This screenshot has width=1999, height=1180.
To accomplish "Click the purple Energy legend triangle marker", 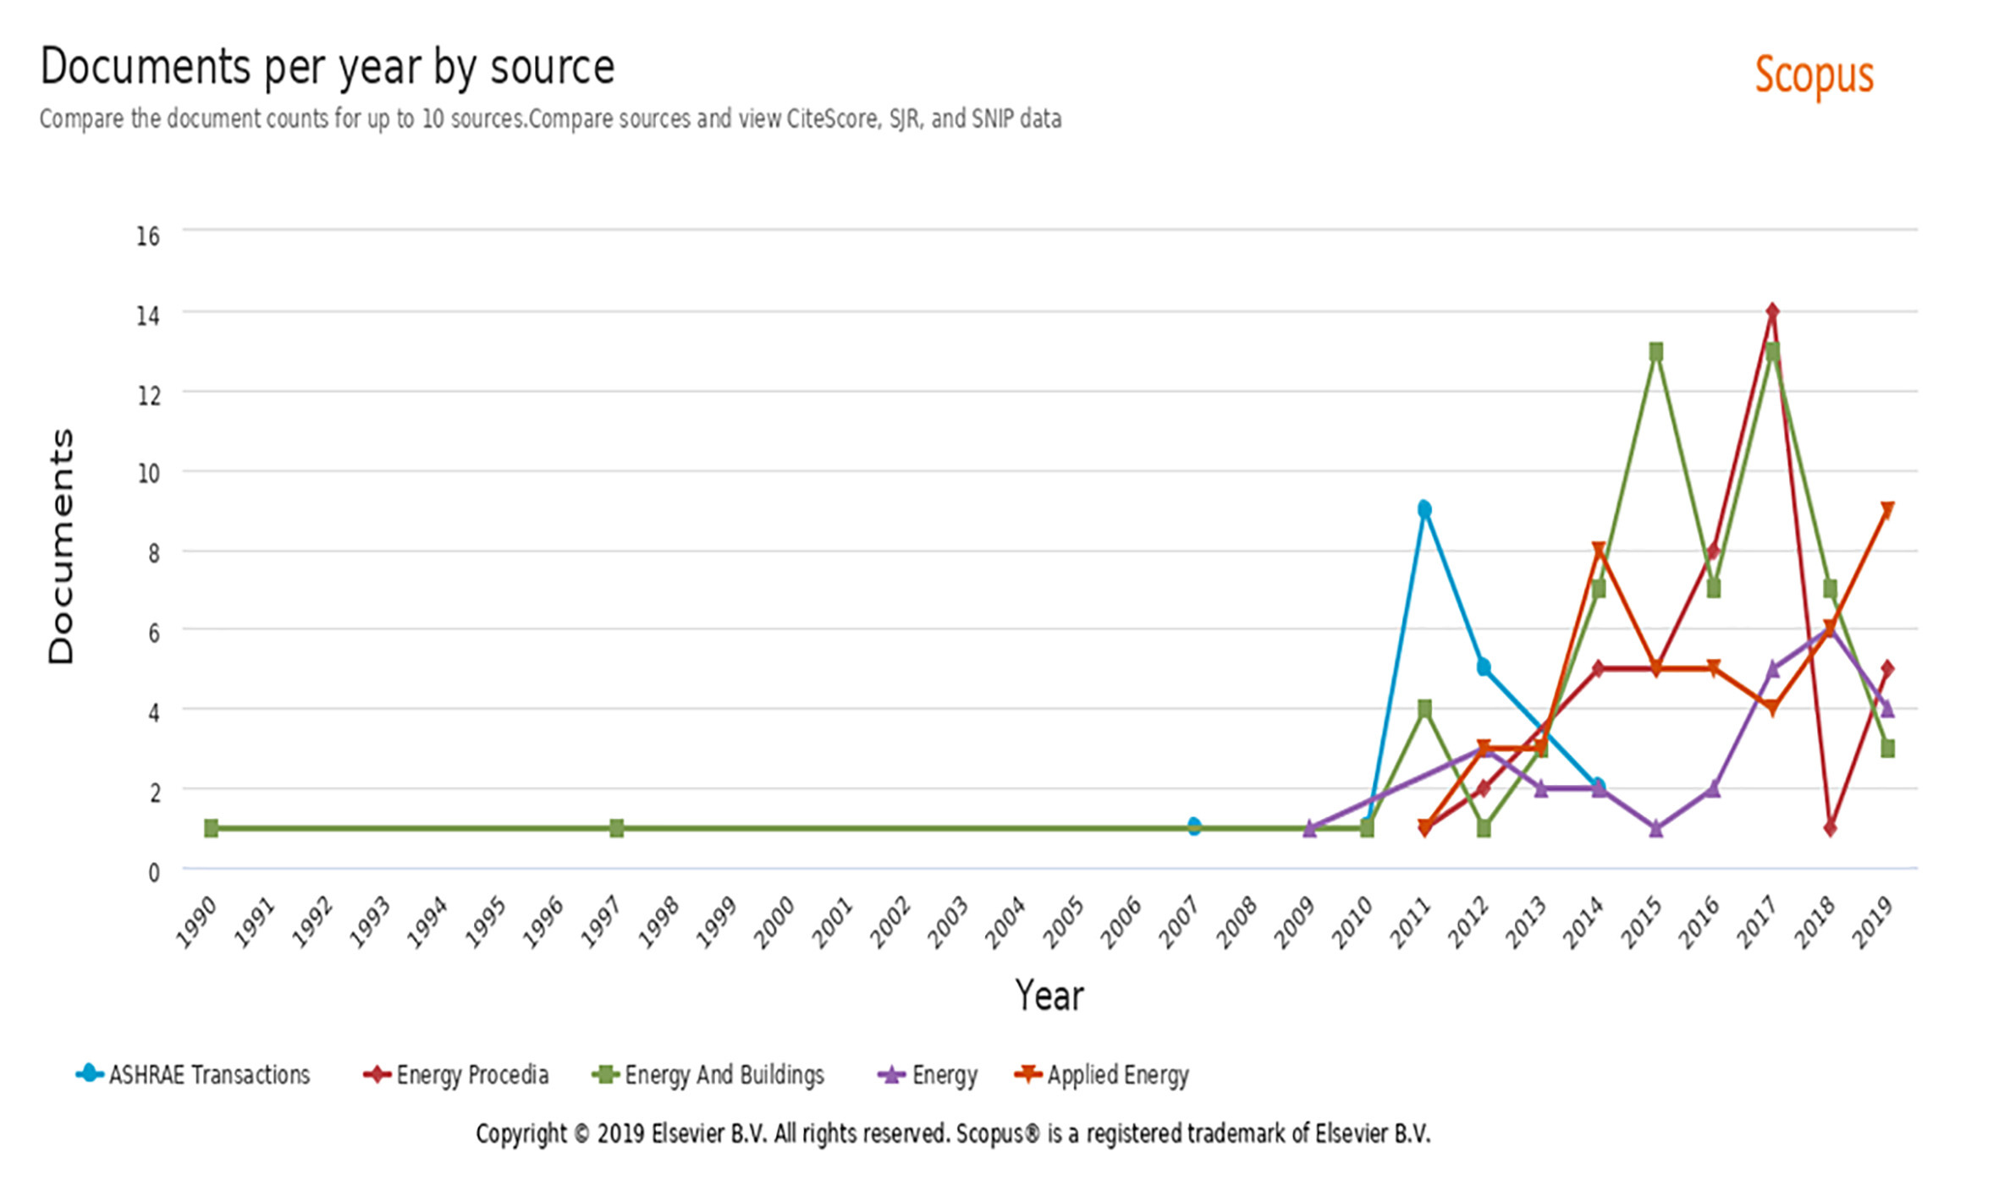I will point(891,1074).
